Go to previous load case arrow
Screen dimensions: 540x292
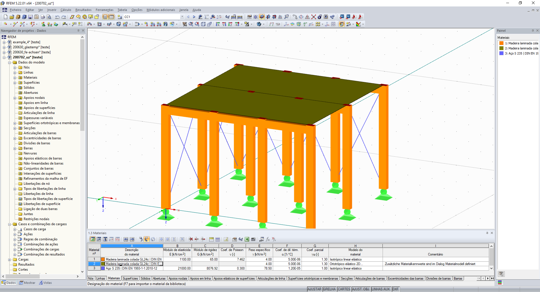(x=188, y=17)
